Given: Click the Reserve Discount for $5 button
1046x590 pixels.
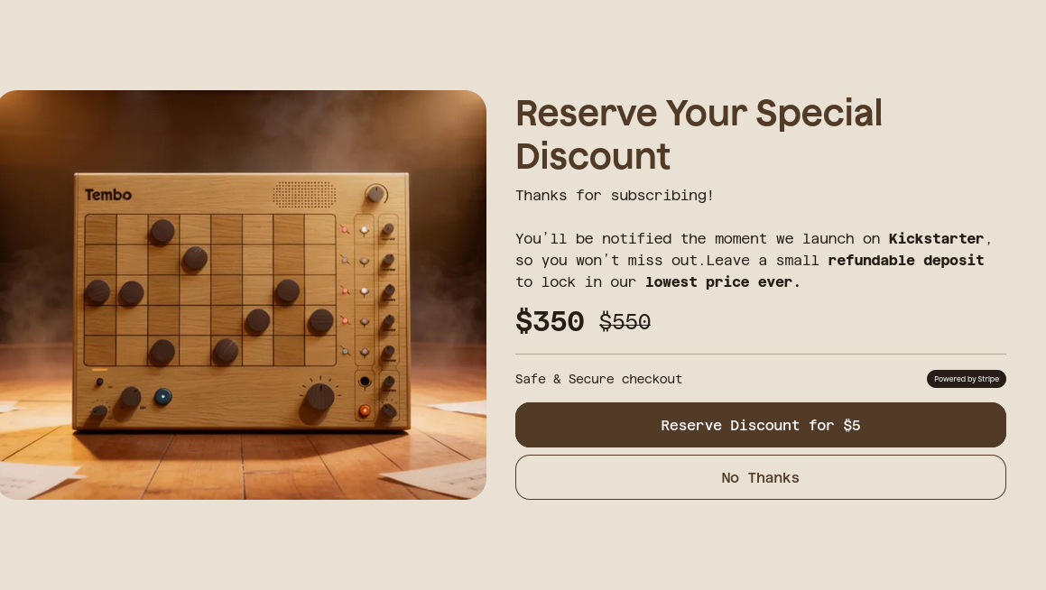Looking at the screenshot, I should (760, 425).
